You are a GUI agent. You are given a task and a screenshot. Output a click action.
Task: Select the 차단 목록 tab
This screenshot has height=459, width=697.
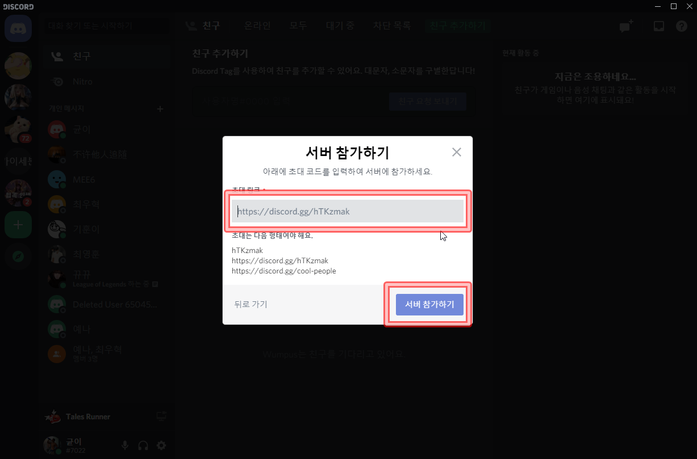pyautogui.click(x=392, y=26)
